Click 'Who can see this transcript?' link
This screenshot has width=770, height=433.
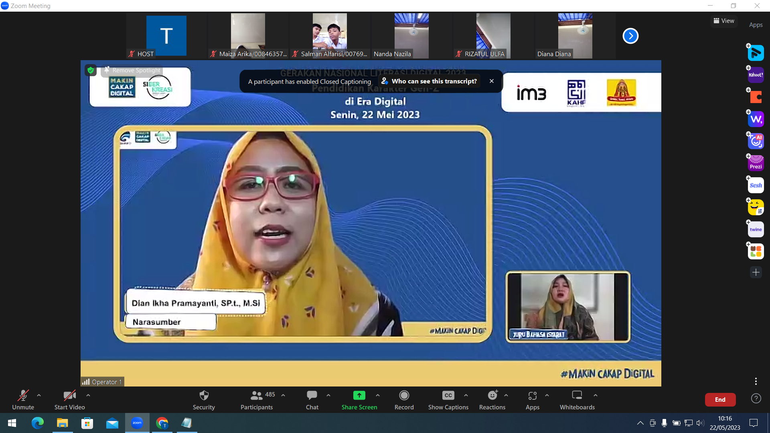tap(429, 81)
